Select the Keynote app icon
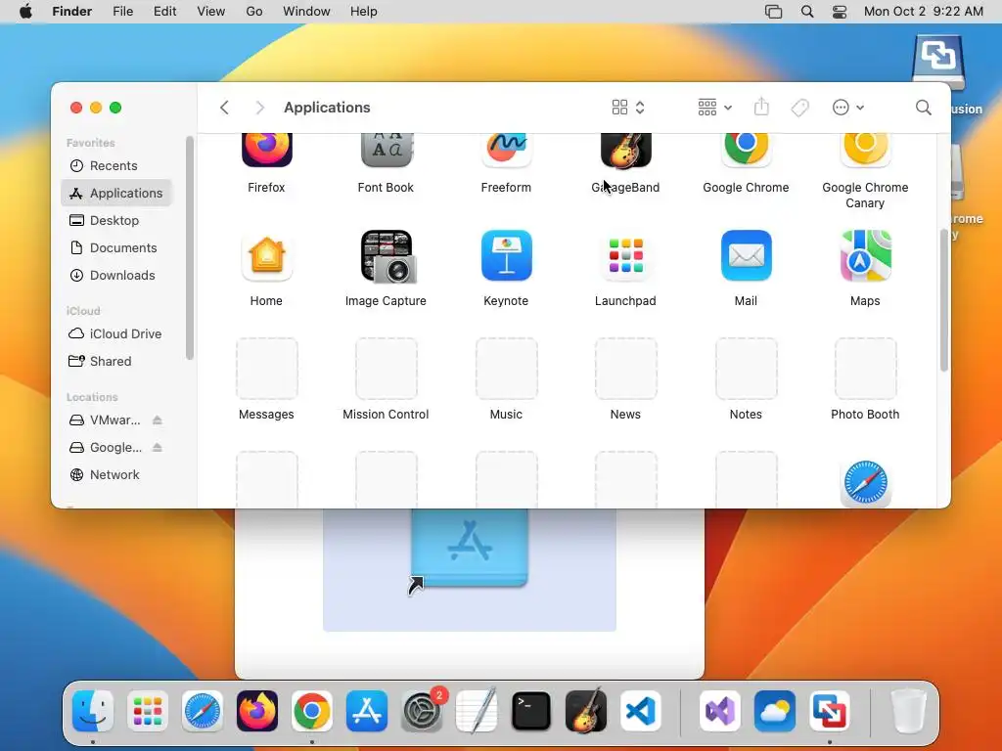 pos(506,256)
